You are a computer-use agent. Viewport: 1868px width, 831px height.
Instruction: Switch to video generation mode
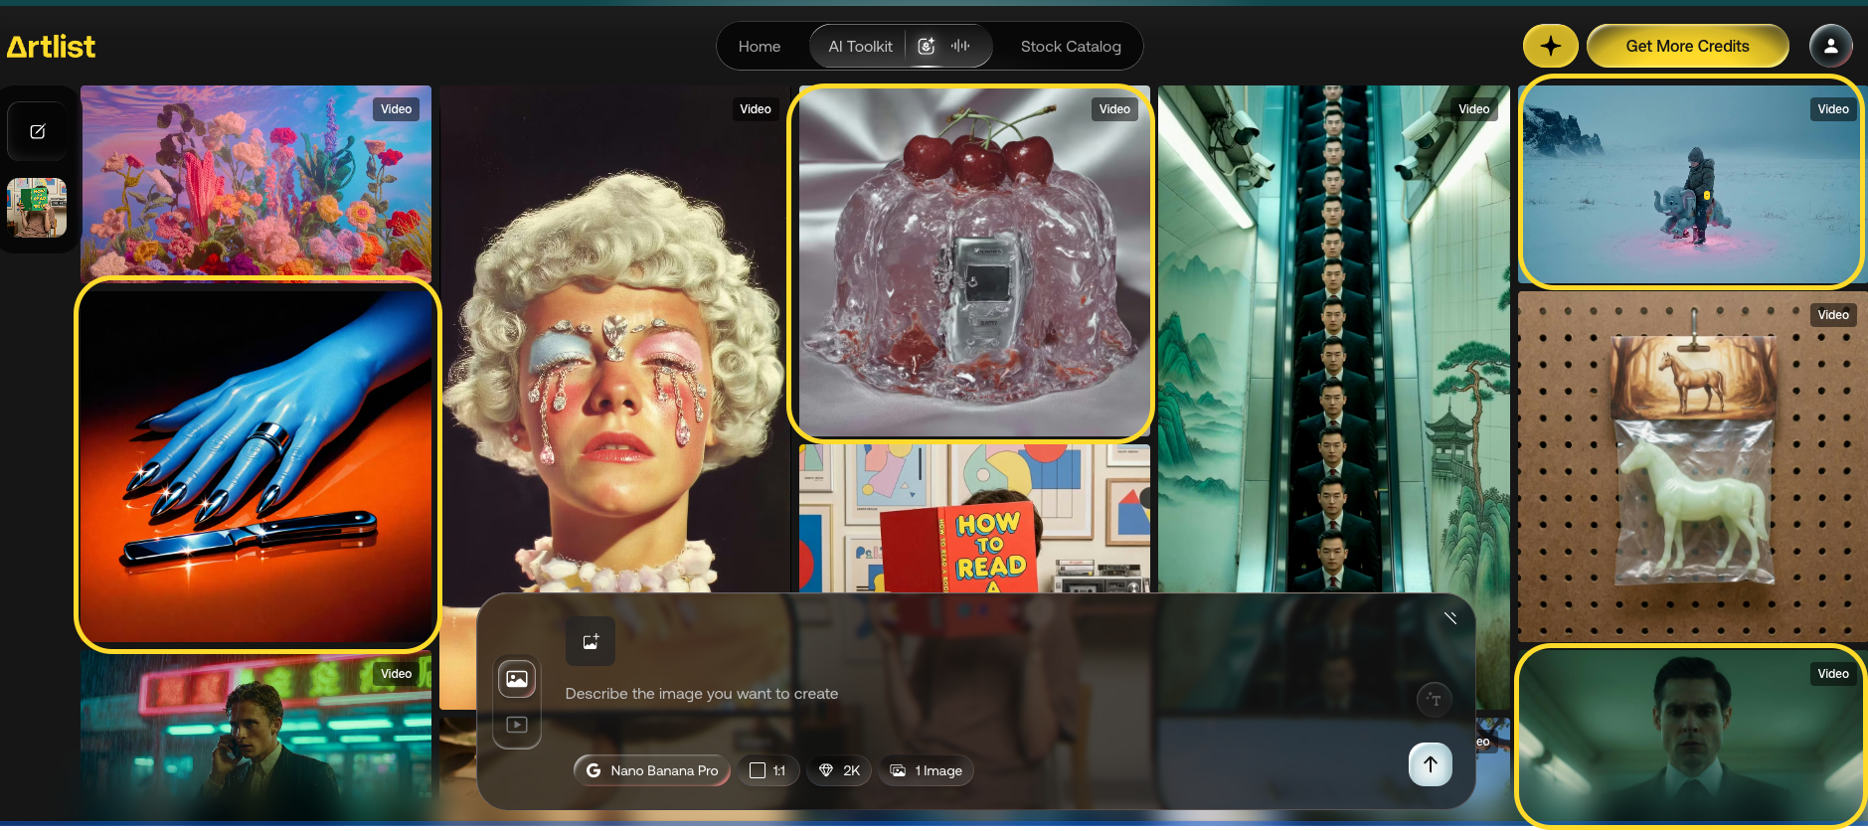(x=517, y=725)
